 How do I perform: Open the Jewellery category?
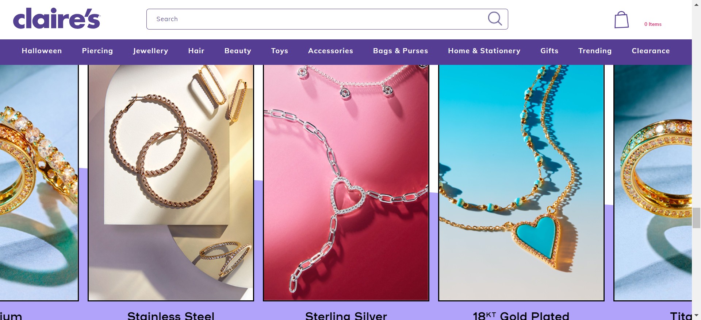150,51
